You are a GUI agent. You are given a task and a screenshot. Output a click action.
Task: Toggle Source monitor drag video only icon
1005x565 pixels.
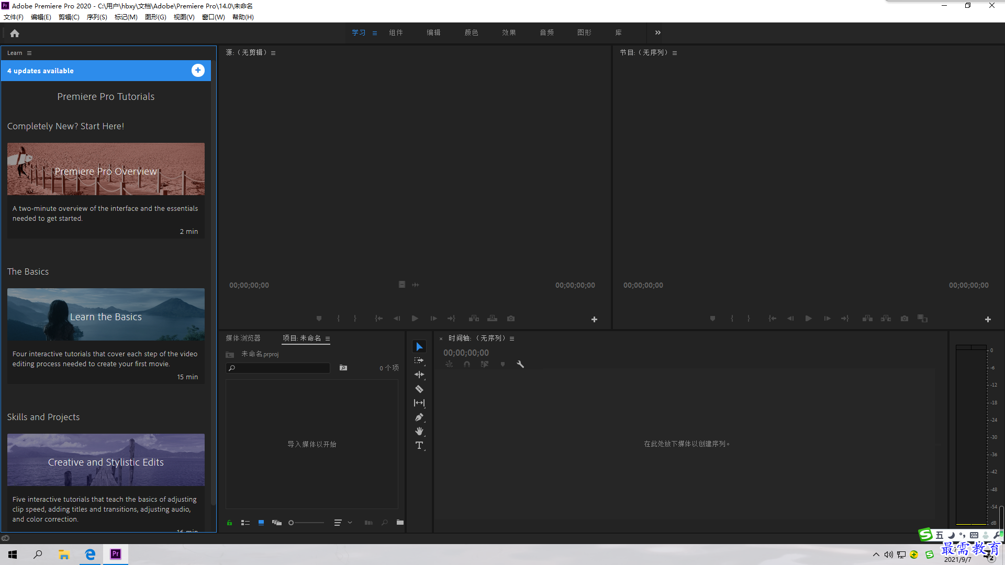(402, 285)
